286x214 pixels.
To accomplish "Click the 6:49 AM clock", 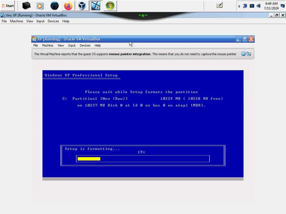I will 271,3.
